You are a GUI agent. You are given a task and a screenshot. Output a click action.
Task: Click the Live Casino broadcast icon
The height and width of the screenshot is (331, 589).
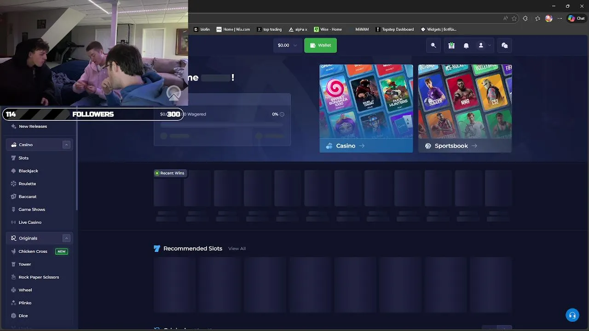(x=13, y=222)
